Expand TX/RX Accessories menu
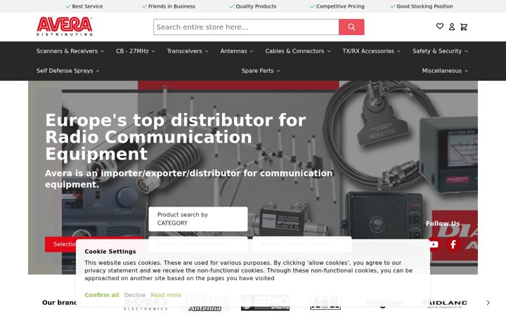 372,51
